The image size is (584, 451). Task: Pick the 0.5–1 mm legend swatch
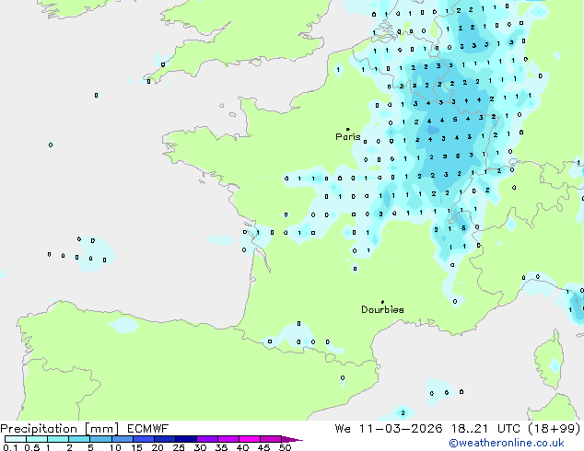click(37, 439)
